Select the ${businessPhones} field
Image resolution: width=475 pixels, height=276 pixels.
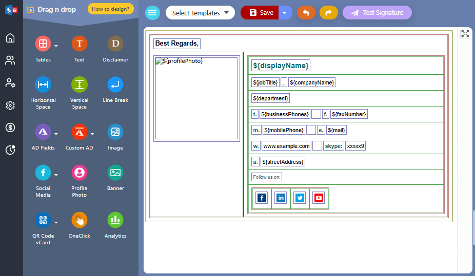point(285,114)
